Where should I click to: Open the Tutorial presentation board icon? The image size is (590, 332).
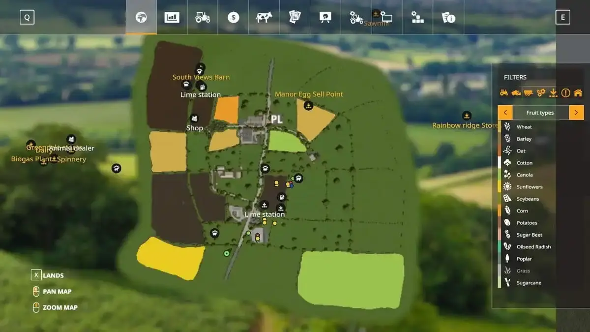(325, 17)
